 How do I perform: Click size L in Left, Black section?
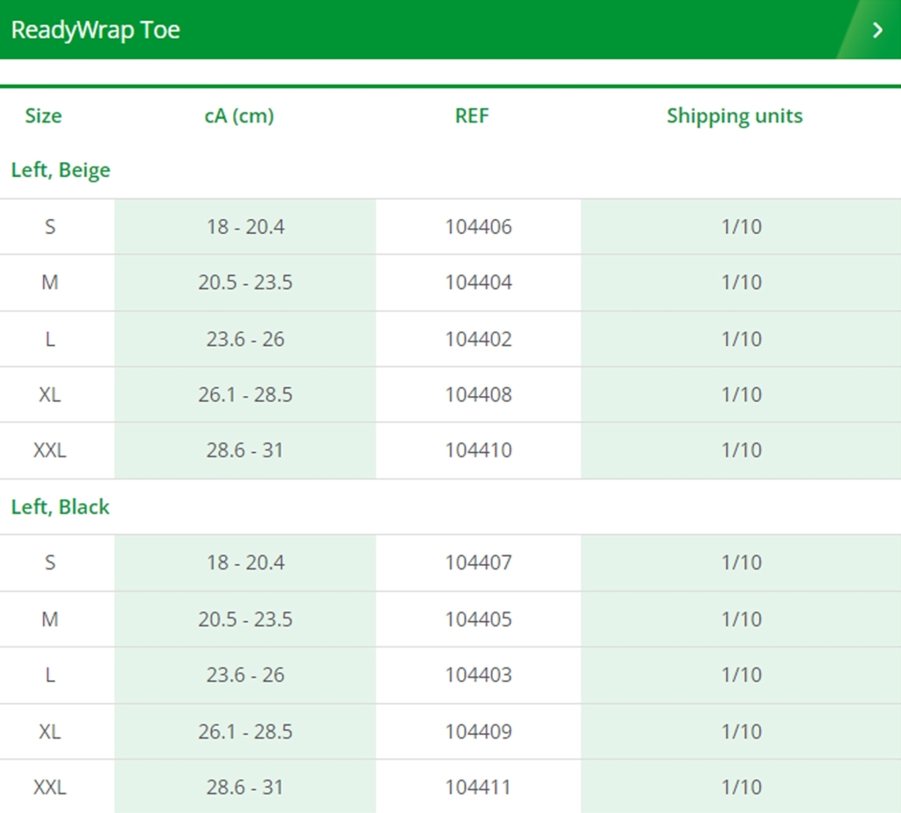point(50,675)
